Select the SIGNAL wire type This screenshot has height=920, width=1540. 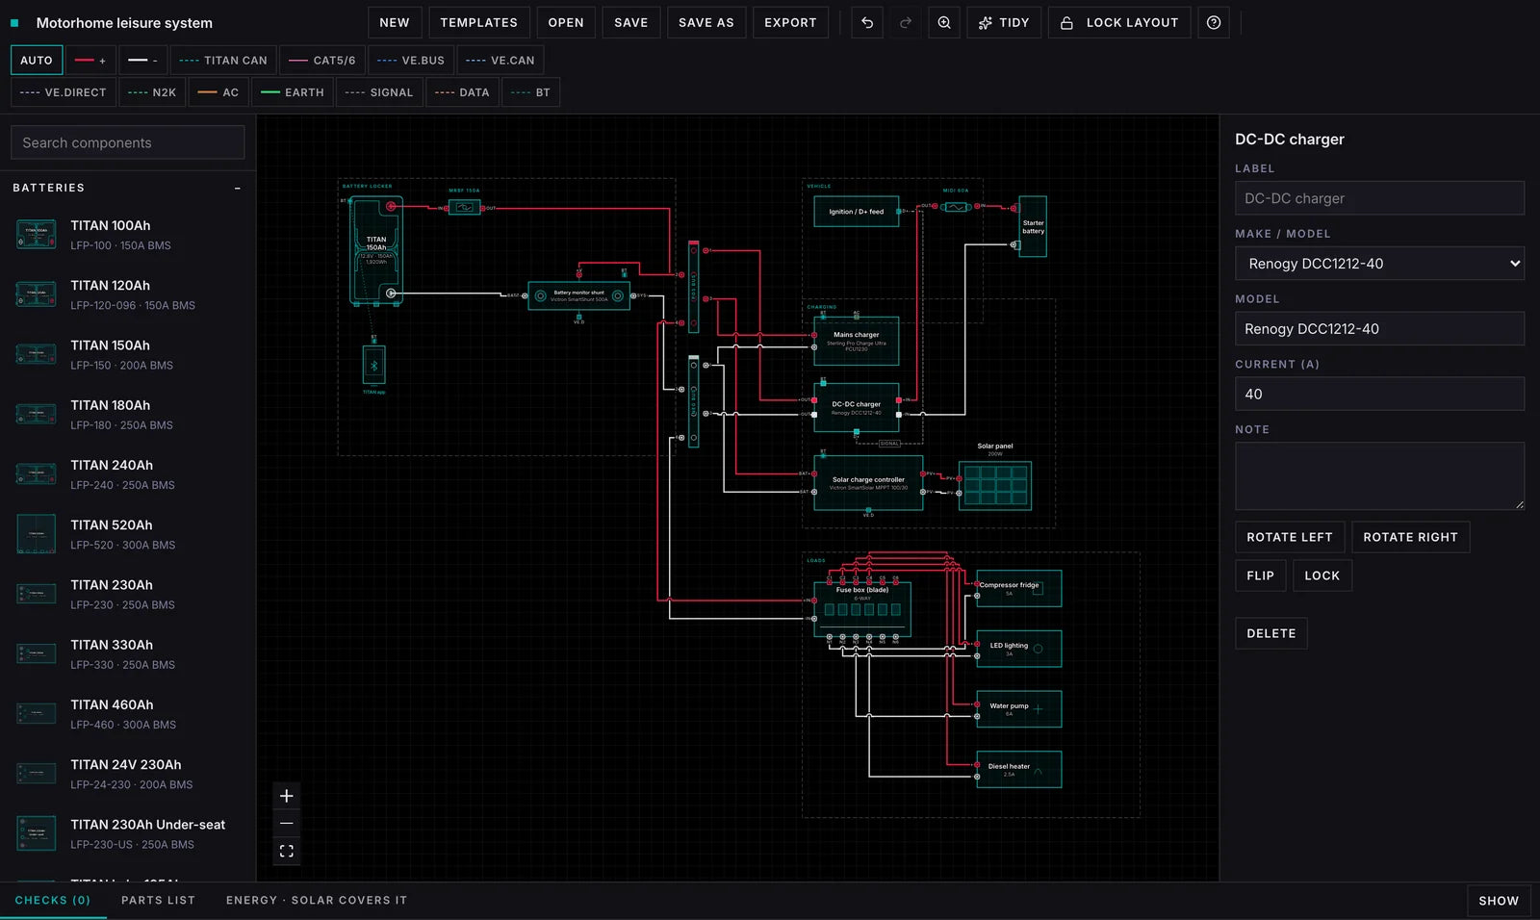[x=379, y=92]
